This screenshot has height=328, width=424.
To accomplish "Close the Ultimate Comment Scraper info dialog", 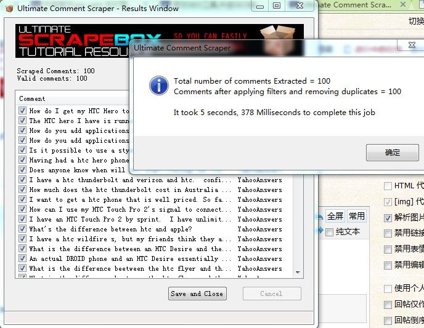I will [412, 45].
